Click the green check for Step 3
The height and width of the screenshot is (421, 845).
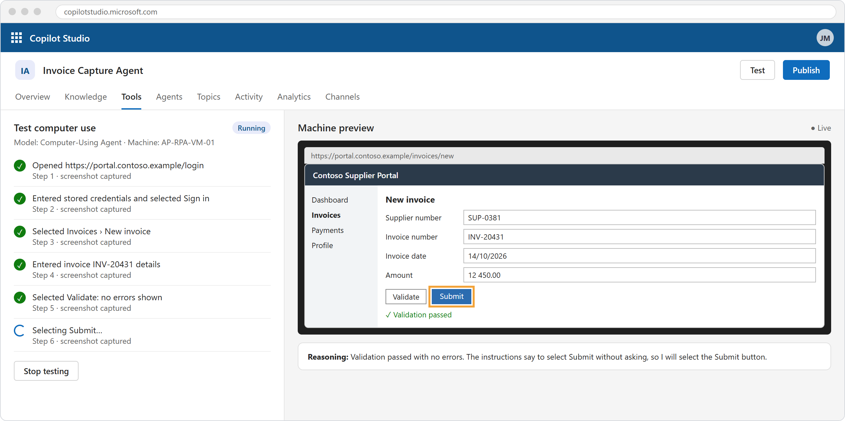point(20,232)
